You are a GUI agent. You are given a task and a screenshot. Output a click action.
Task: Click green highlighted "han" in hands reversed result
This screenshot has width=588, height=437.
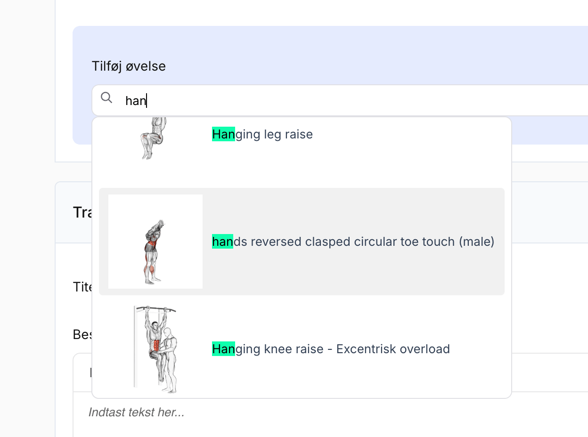223,242
